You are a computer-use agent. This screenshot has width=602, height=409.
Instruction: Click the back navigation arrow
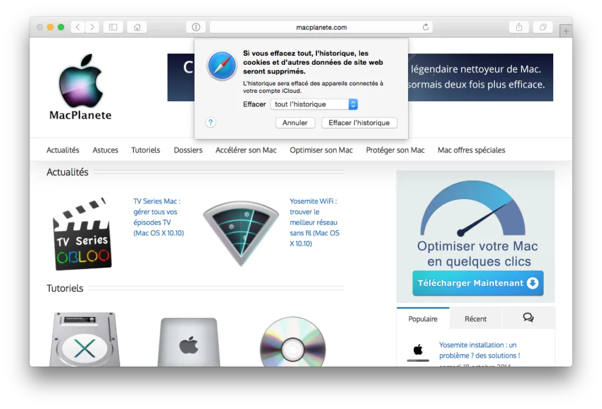click(77, 26)
